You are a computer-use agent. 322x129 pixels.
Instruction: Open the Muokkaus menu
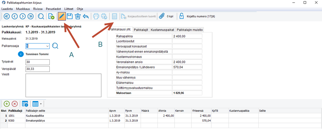coord(23,9)
